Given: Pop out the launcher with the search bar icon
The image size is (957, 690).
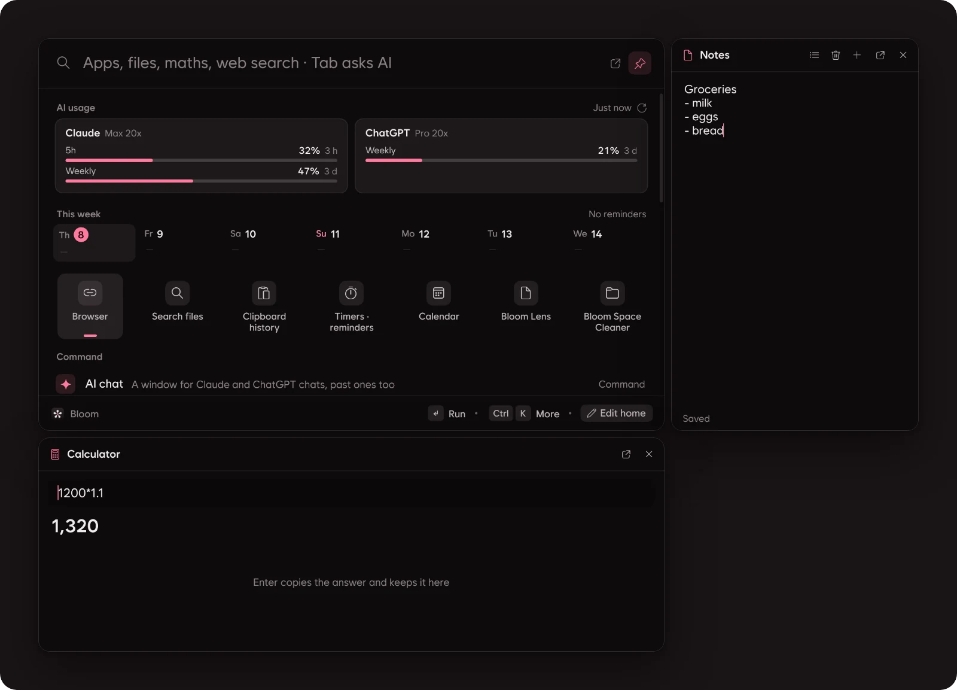Looking at the screenshot, I should pyautogui.click(x=615, y=63).
